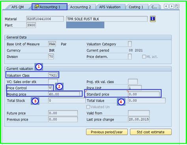Click the Proj. stk val. class field
This screenshot has height=145, width=187.
pos(133,82)
